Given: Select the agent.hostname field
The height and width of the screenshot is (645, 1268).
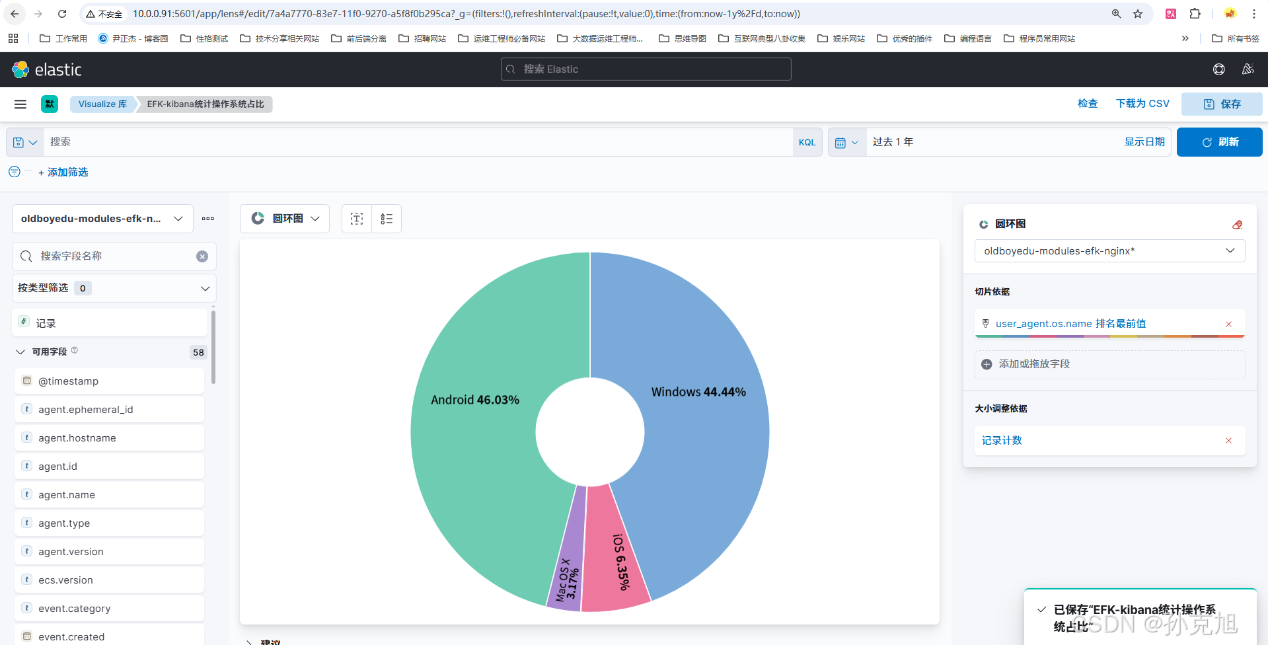Looking at the screenshot, I should click(x=110, y=438).
